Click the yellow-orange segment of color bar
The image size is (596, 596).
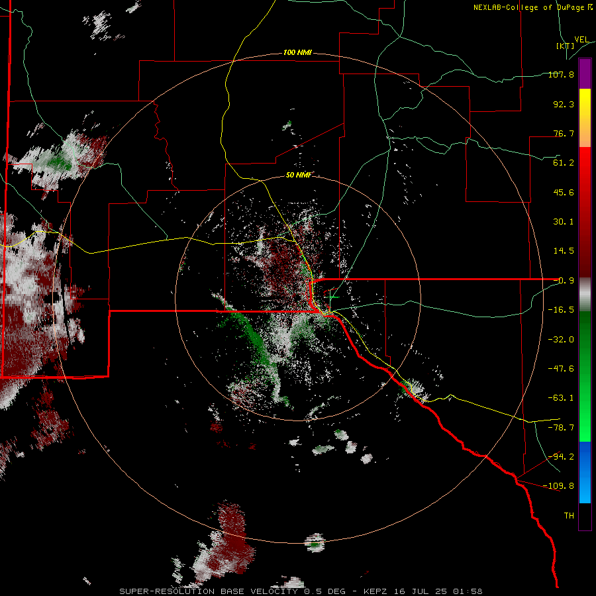coord(585,118)
